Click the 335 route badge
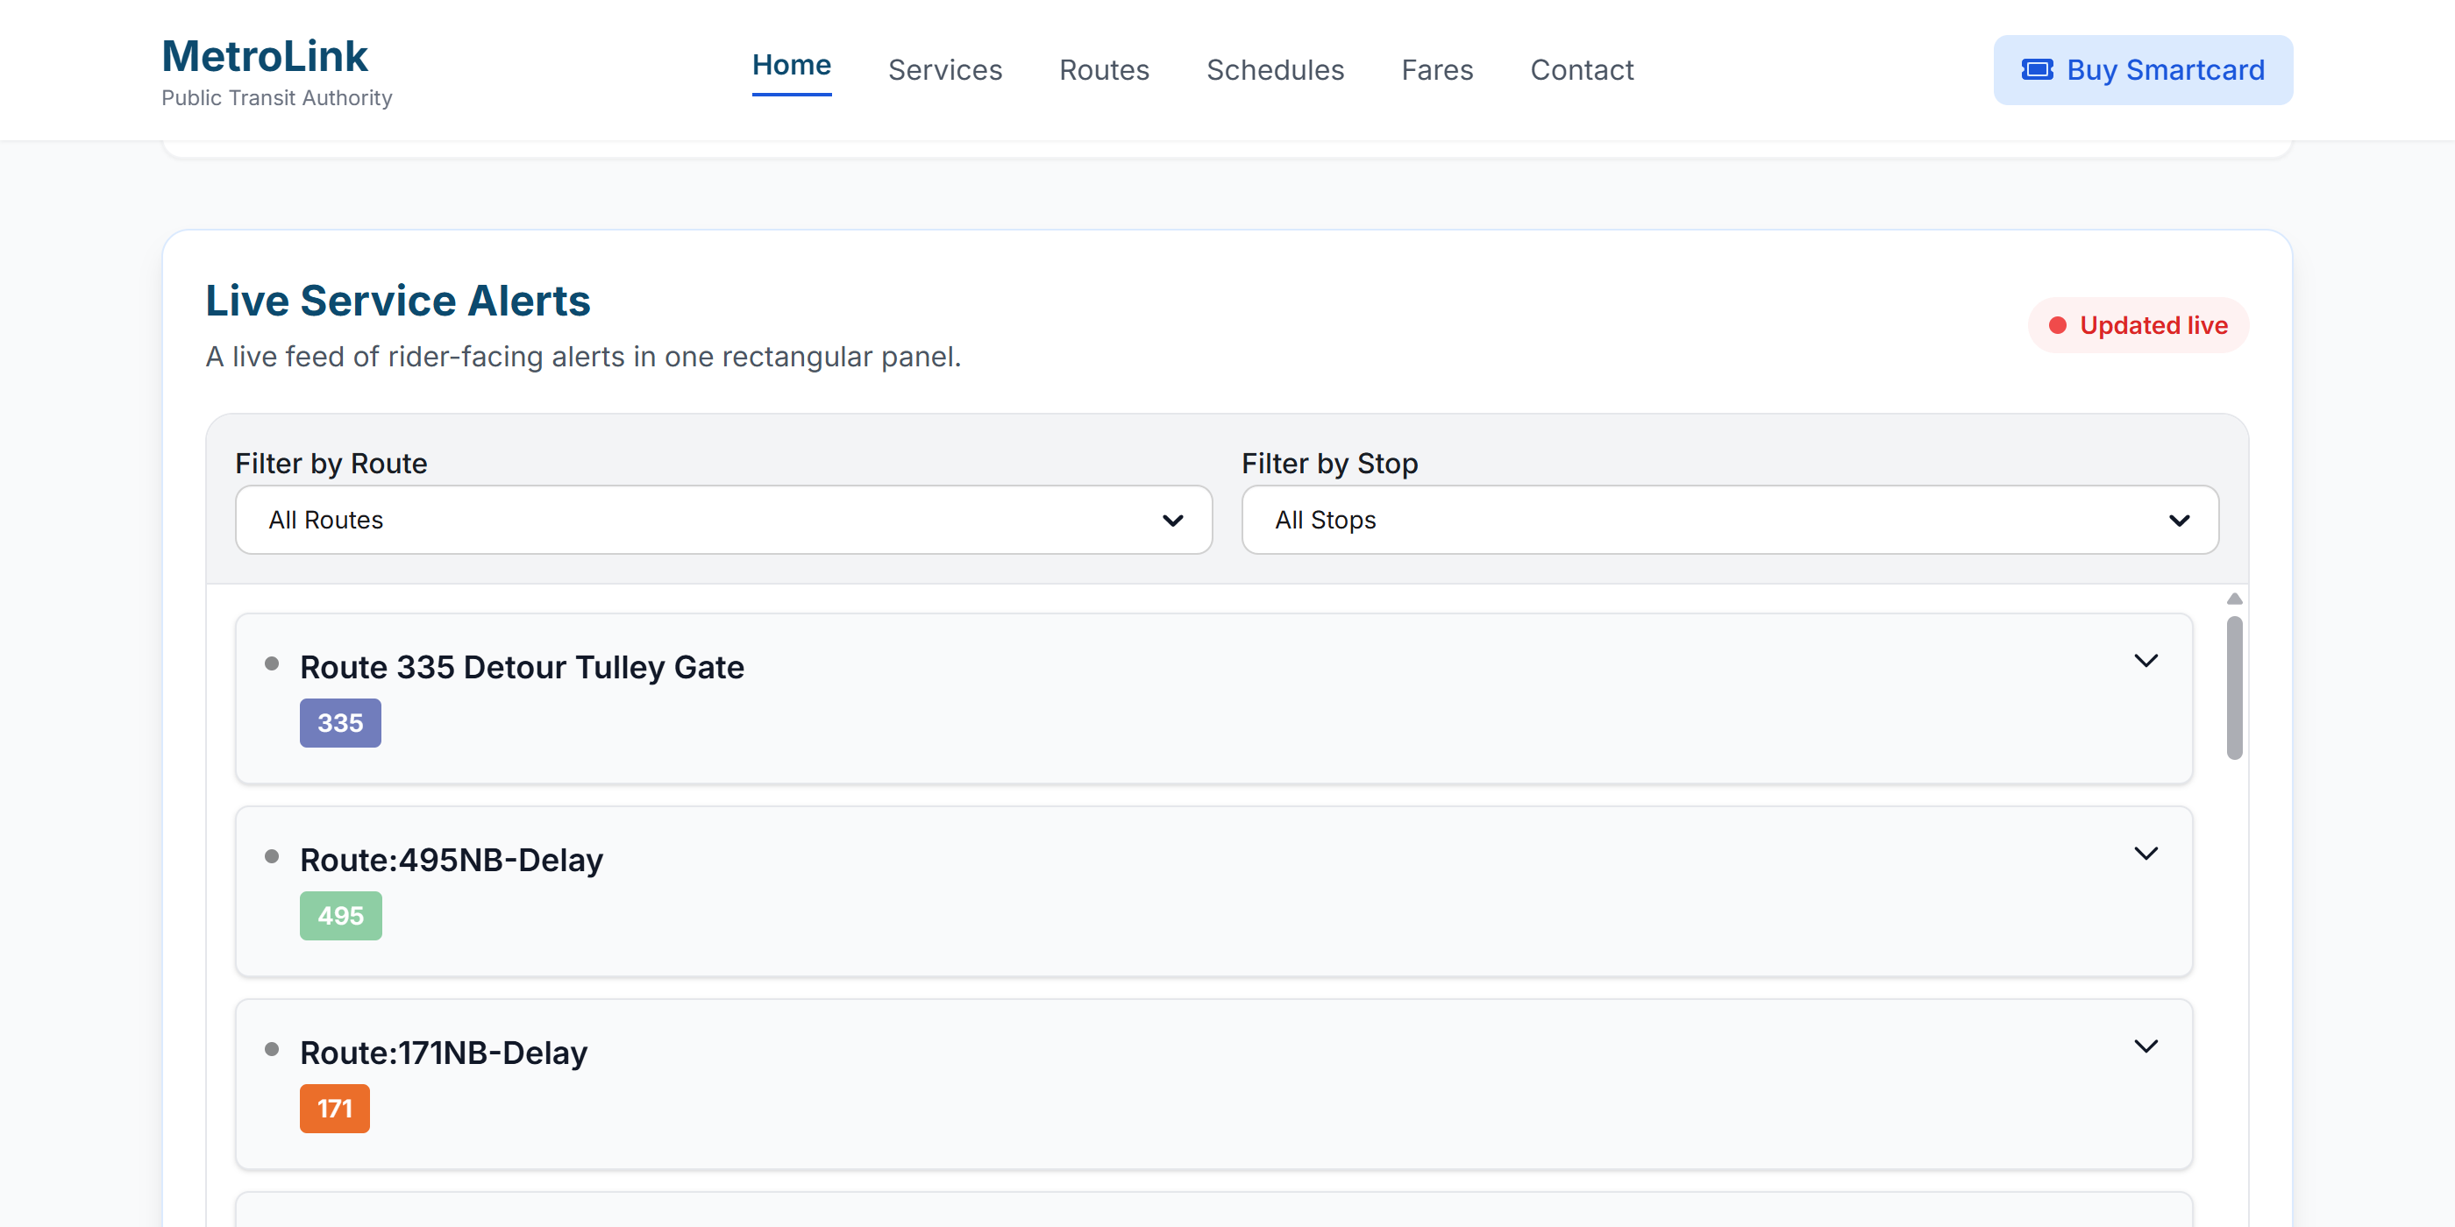Viewport: 2455px width, 1227px height. (340, 723)
